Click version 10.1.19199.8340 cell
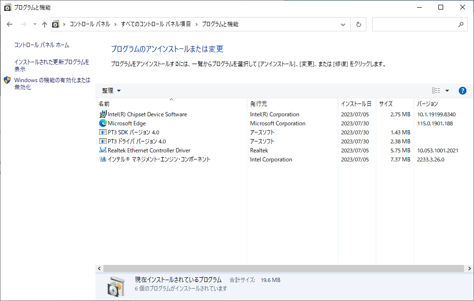474x301 pixels. pos(437,114)
